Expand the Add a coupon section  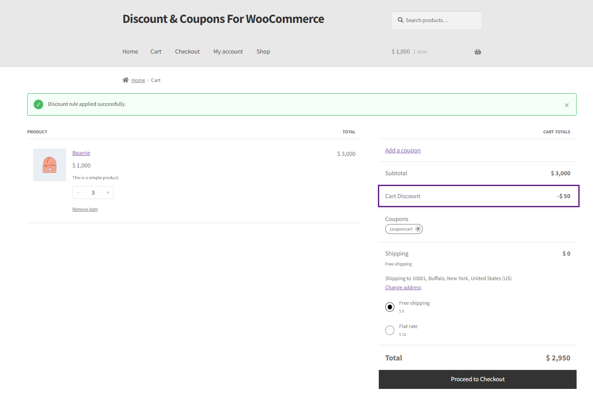tap(403, 150)
